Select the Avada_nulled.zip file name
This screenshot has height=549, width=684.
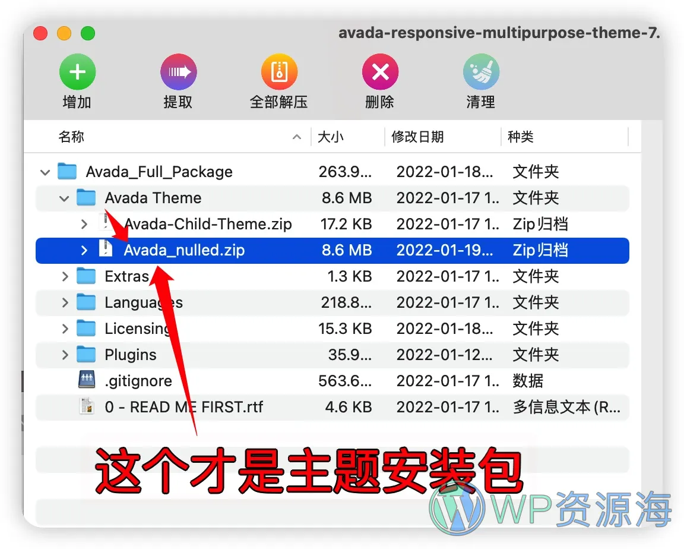(184, 250)
